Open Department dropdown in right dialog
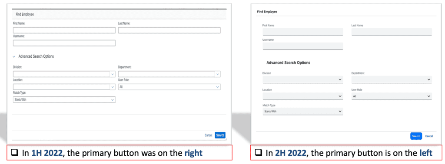The width and height of the screenshot is (445, 164). pyautogui.click(x=392, y=79)
